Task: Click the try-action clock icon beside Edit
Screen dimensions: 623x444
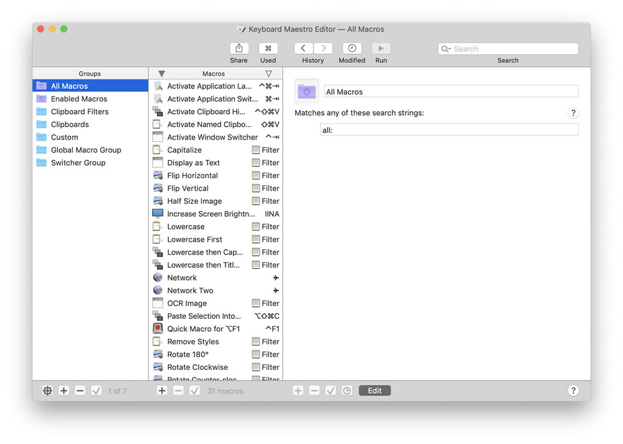Action: 347,391
